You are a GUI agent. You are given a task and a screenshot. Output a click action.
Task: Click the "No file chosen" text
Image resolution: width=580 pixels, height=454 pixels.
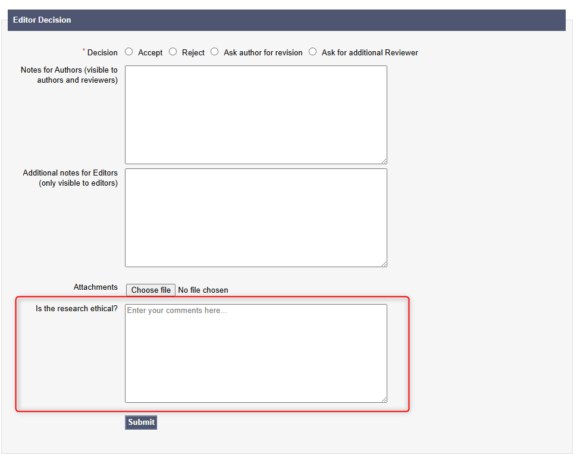(203, 290)
